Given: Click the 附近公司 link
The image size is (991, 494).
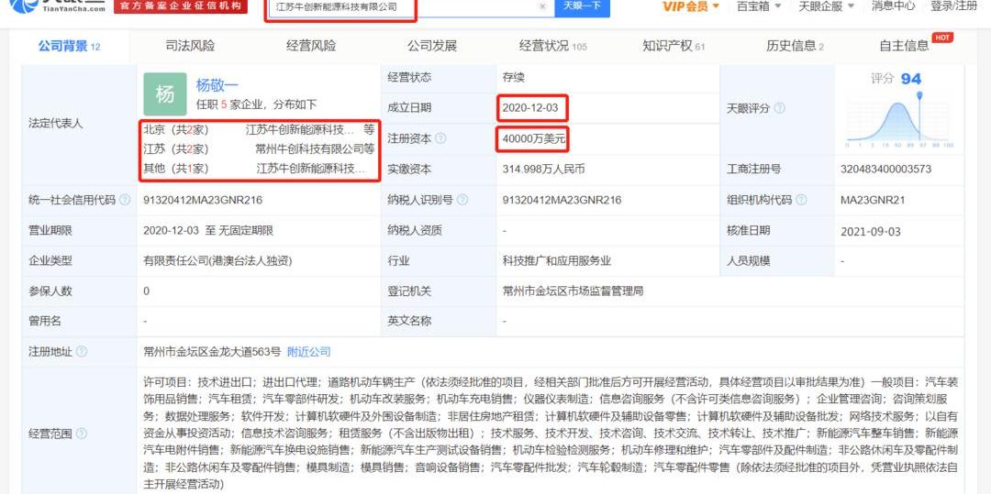Looking at the screenshot, I should click(x=308, y=352).
